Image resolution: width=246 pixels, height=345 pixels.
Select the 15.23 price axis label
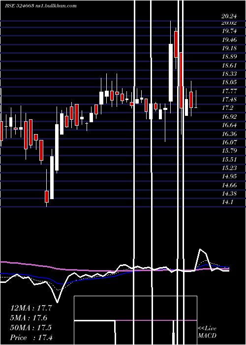229,168
